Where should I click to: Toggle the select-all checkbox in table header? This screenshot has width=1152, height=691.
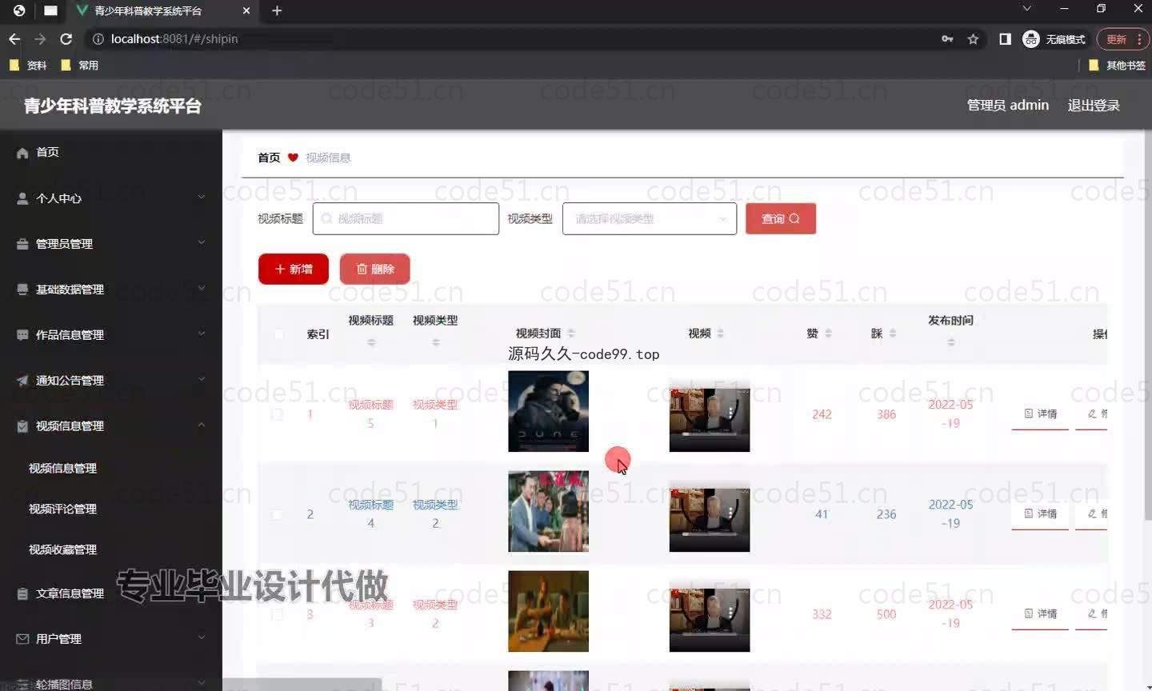coord(278,334)
